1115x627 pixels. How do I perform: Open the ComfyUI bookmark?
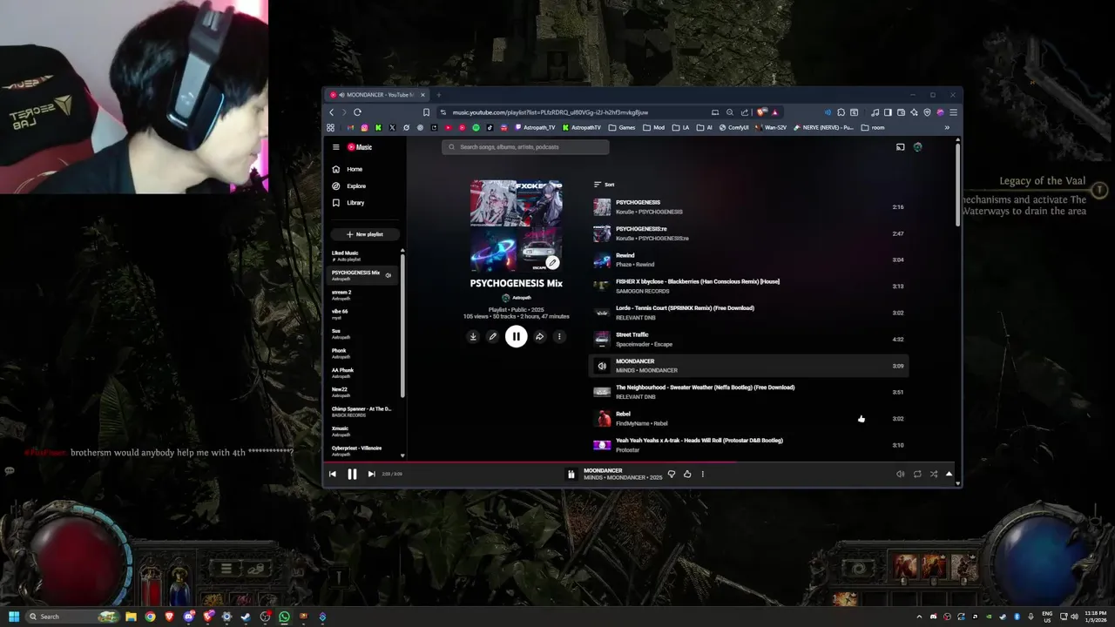coord(733,127)
